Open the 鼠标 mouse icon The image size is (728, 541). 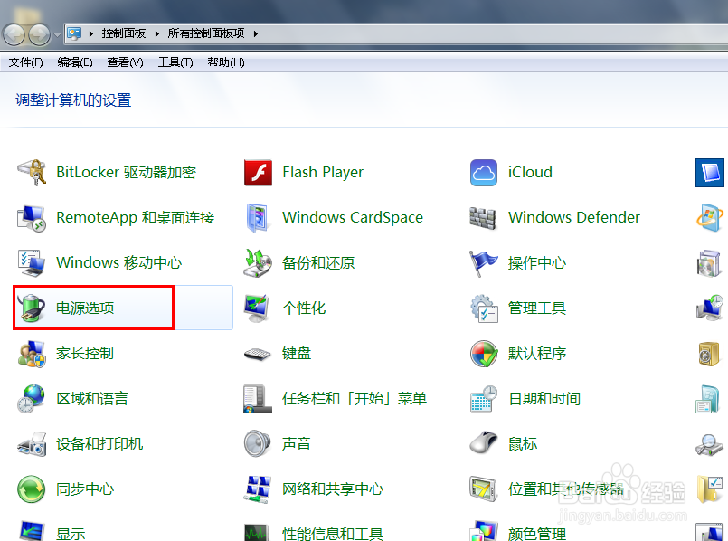[484, 442]
